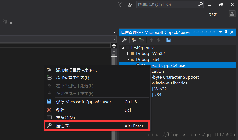Open the account avatar icon
Screen dimensions: 238x140
(232, 14)
